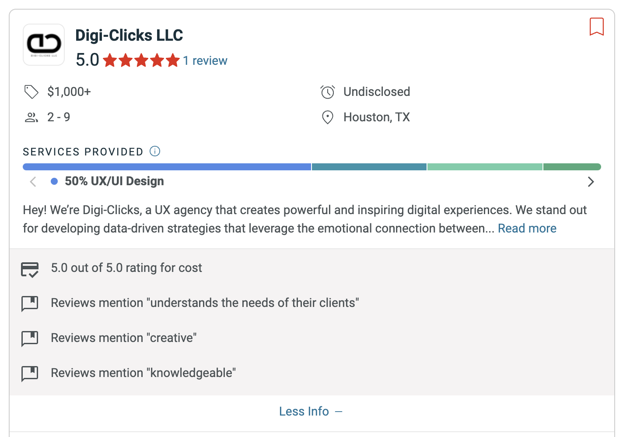This screenshot has height=437, width=623.
Task: Select the teal second service bar segment
Action: tap(369, 167)
